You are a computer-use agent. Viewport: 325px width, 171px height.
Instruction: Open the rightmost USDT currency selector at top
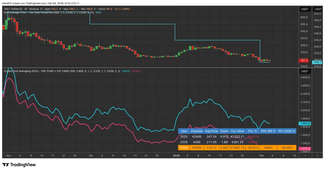317,9
